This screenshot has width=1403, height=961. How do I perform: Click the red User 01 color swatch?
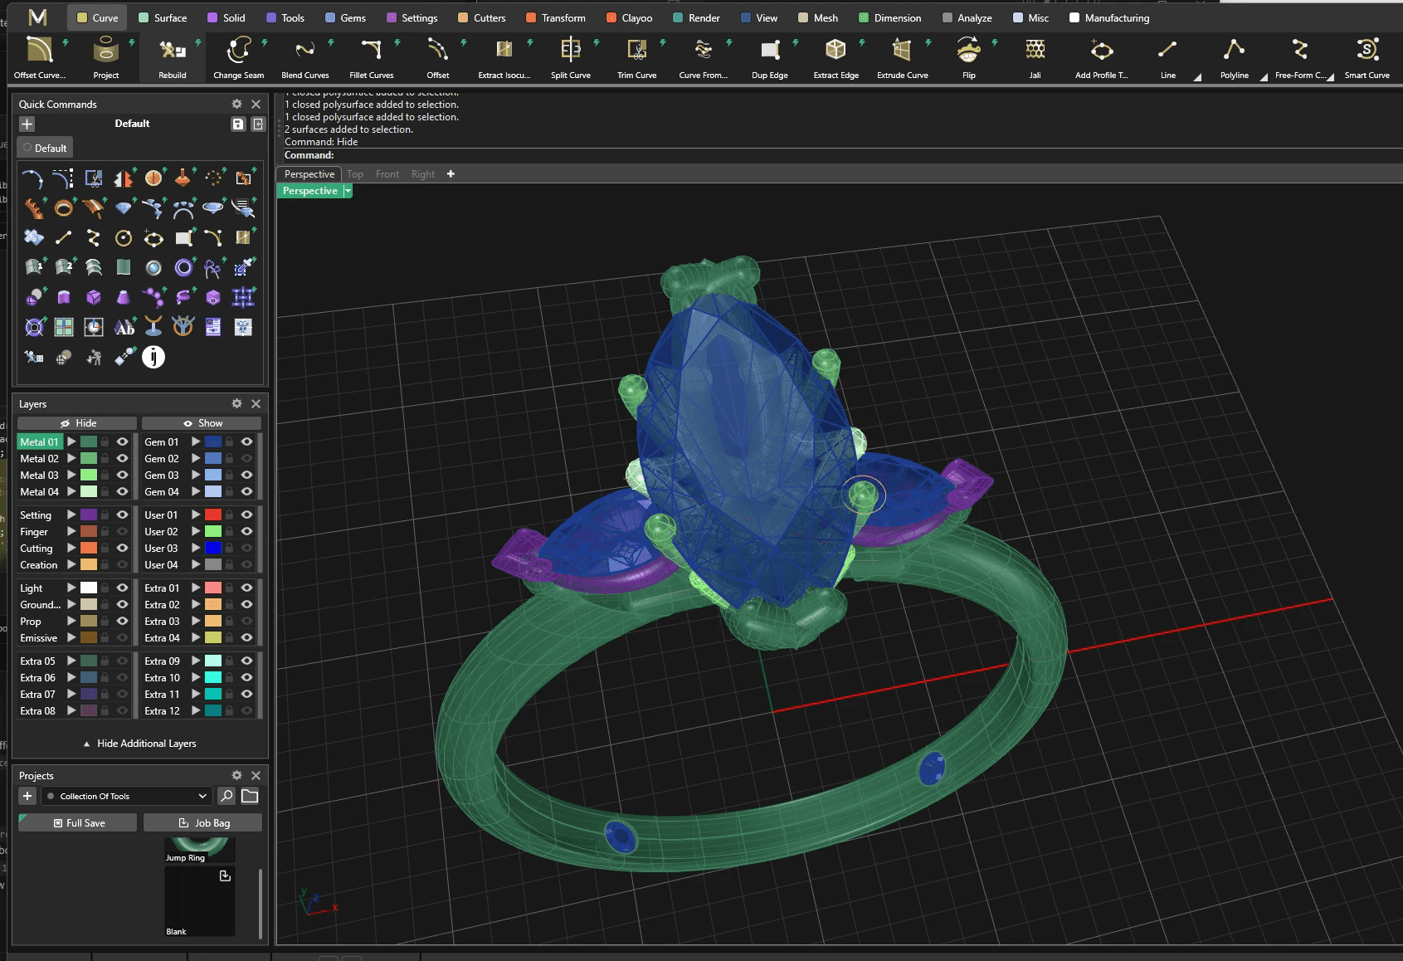point(213,515)
